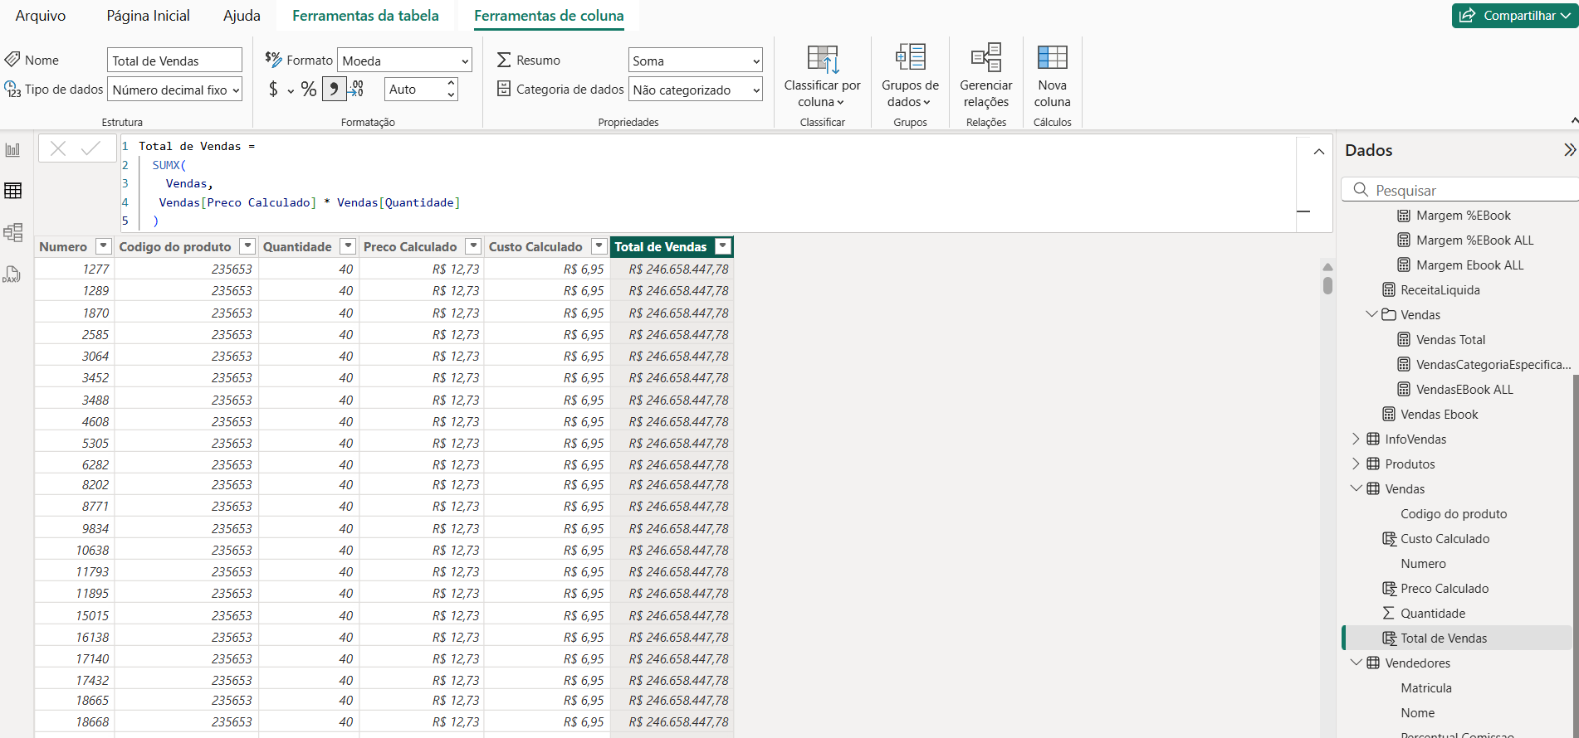Open Preco Calculado column filter
The height and width of the screenshot is (738, 1579).
click(x=473, y=246)
